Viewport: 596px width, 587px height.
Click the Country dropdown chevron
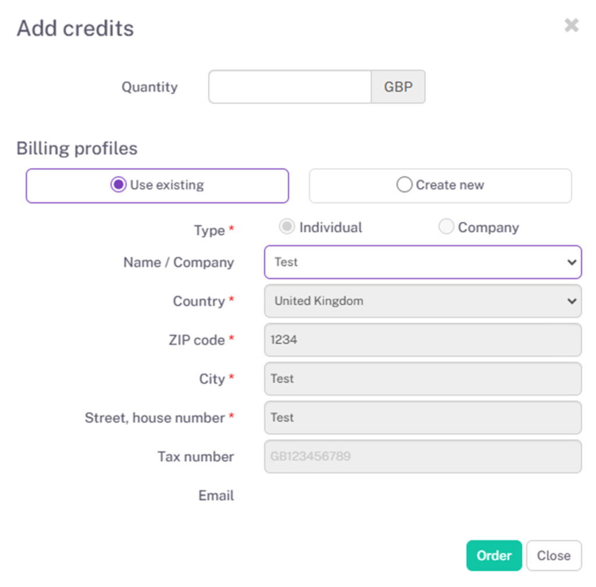572,301
